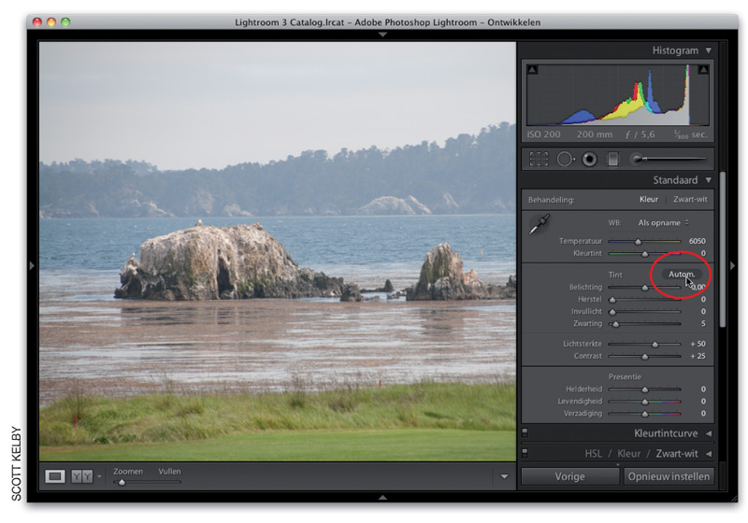This screenshot has width=748, height=523.
Task: Show the bottom filmstrip panel arrow
Action: (382, 497)
